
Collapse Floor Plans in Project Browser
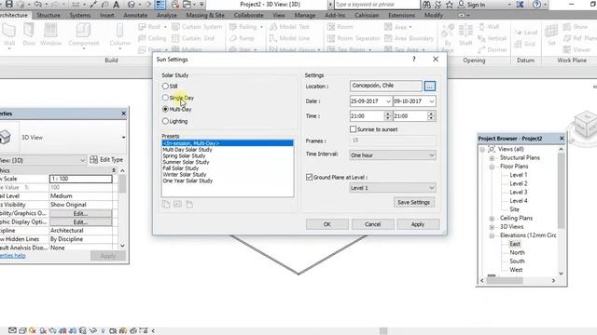click(492, 167)
